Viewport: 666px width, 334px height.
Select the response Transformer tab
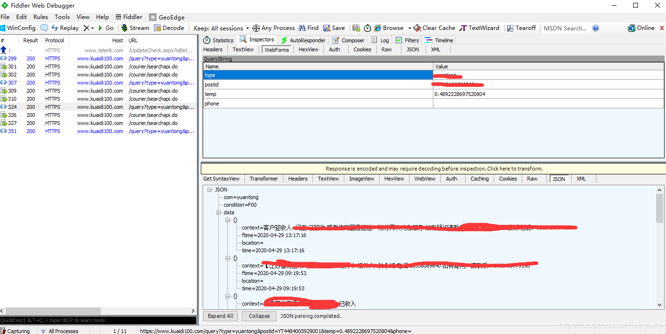tap(264, 179)
